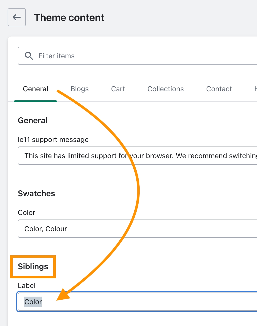The width and height of the screenshot is (257, 326).
Task: Click the highlighted 'Color' text in Label field
Action: [33, 302]
